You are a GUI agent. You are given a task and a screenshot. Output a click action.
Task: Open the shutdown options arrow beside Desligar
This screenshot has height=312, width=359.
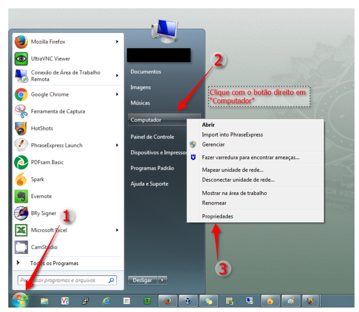click(x=162, y=280)
